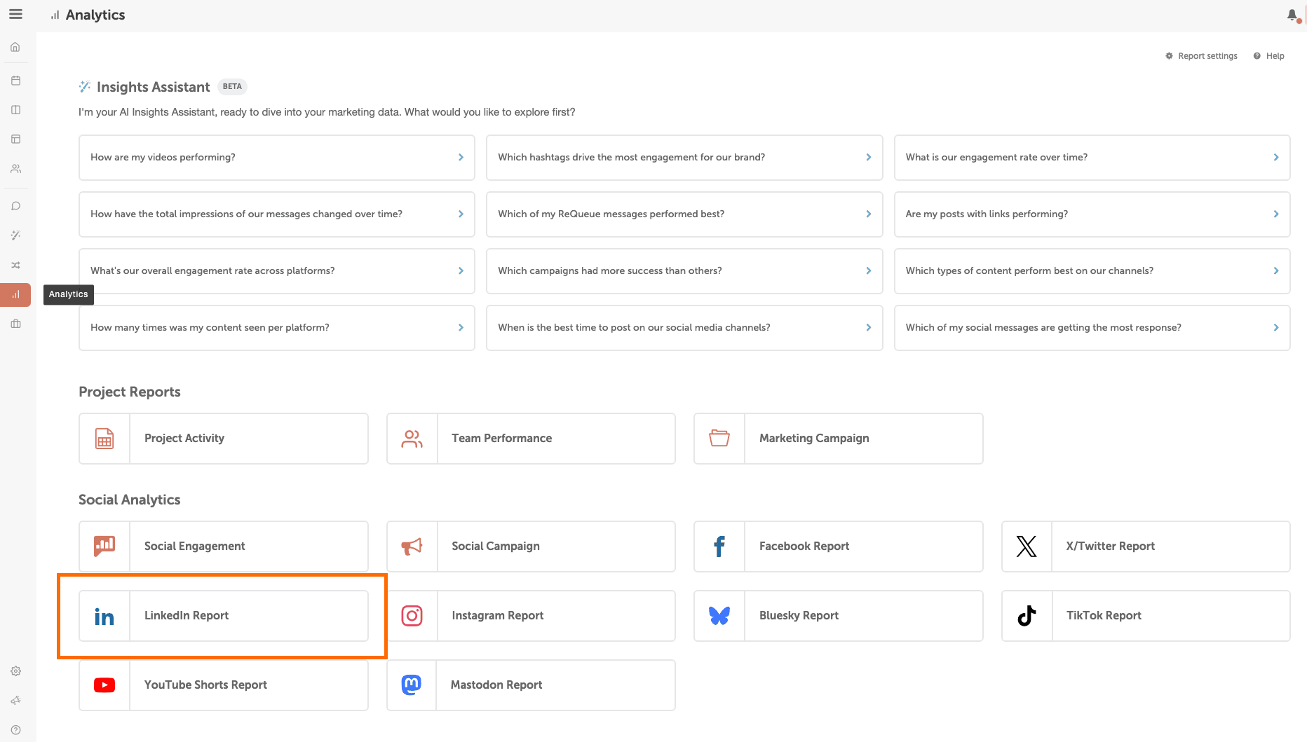
Task: Click the X/Twitter logo icon
Action: 1027,547
